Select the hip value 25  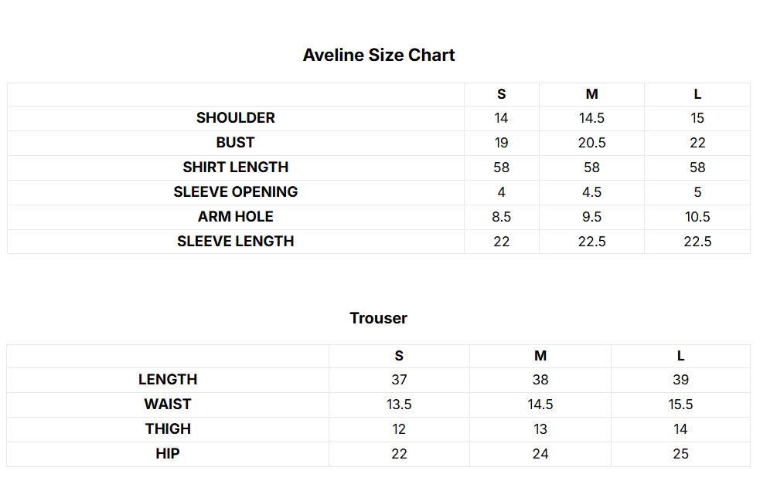point(680,453)
